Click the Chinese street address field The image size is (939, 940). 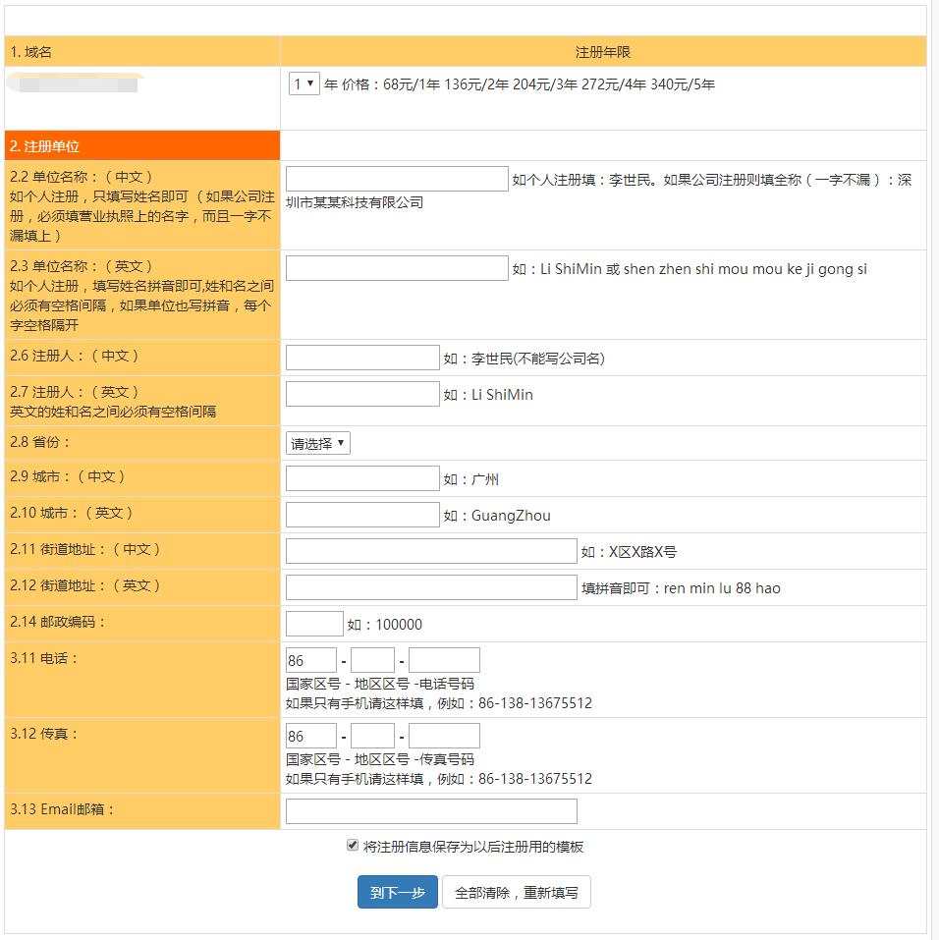click(430, 551)
